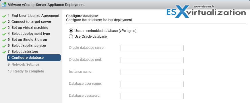Return to step 4 Select deployment type
This screenshot has height=103, width=250.
tap(29, 34)
